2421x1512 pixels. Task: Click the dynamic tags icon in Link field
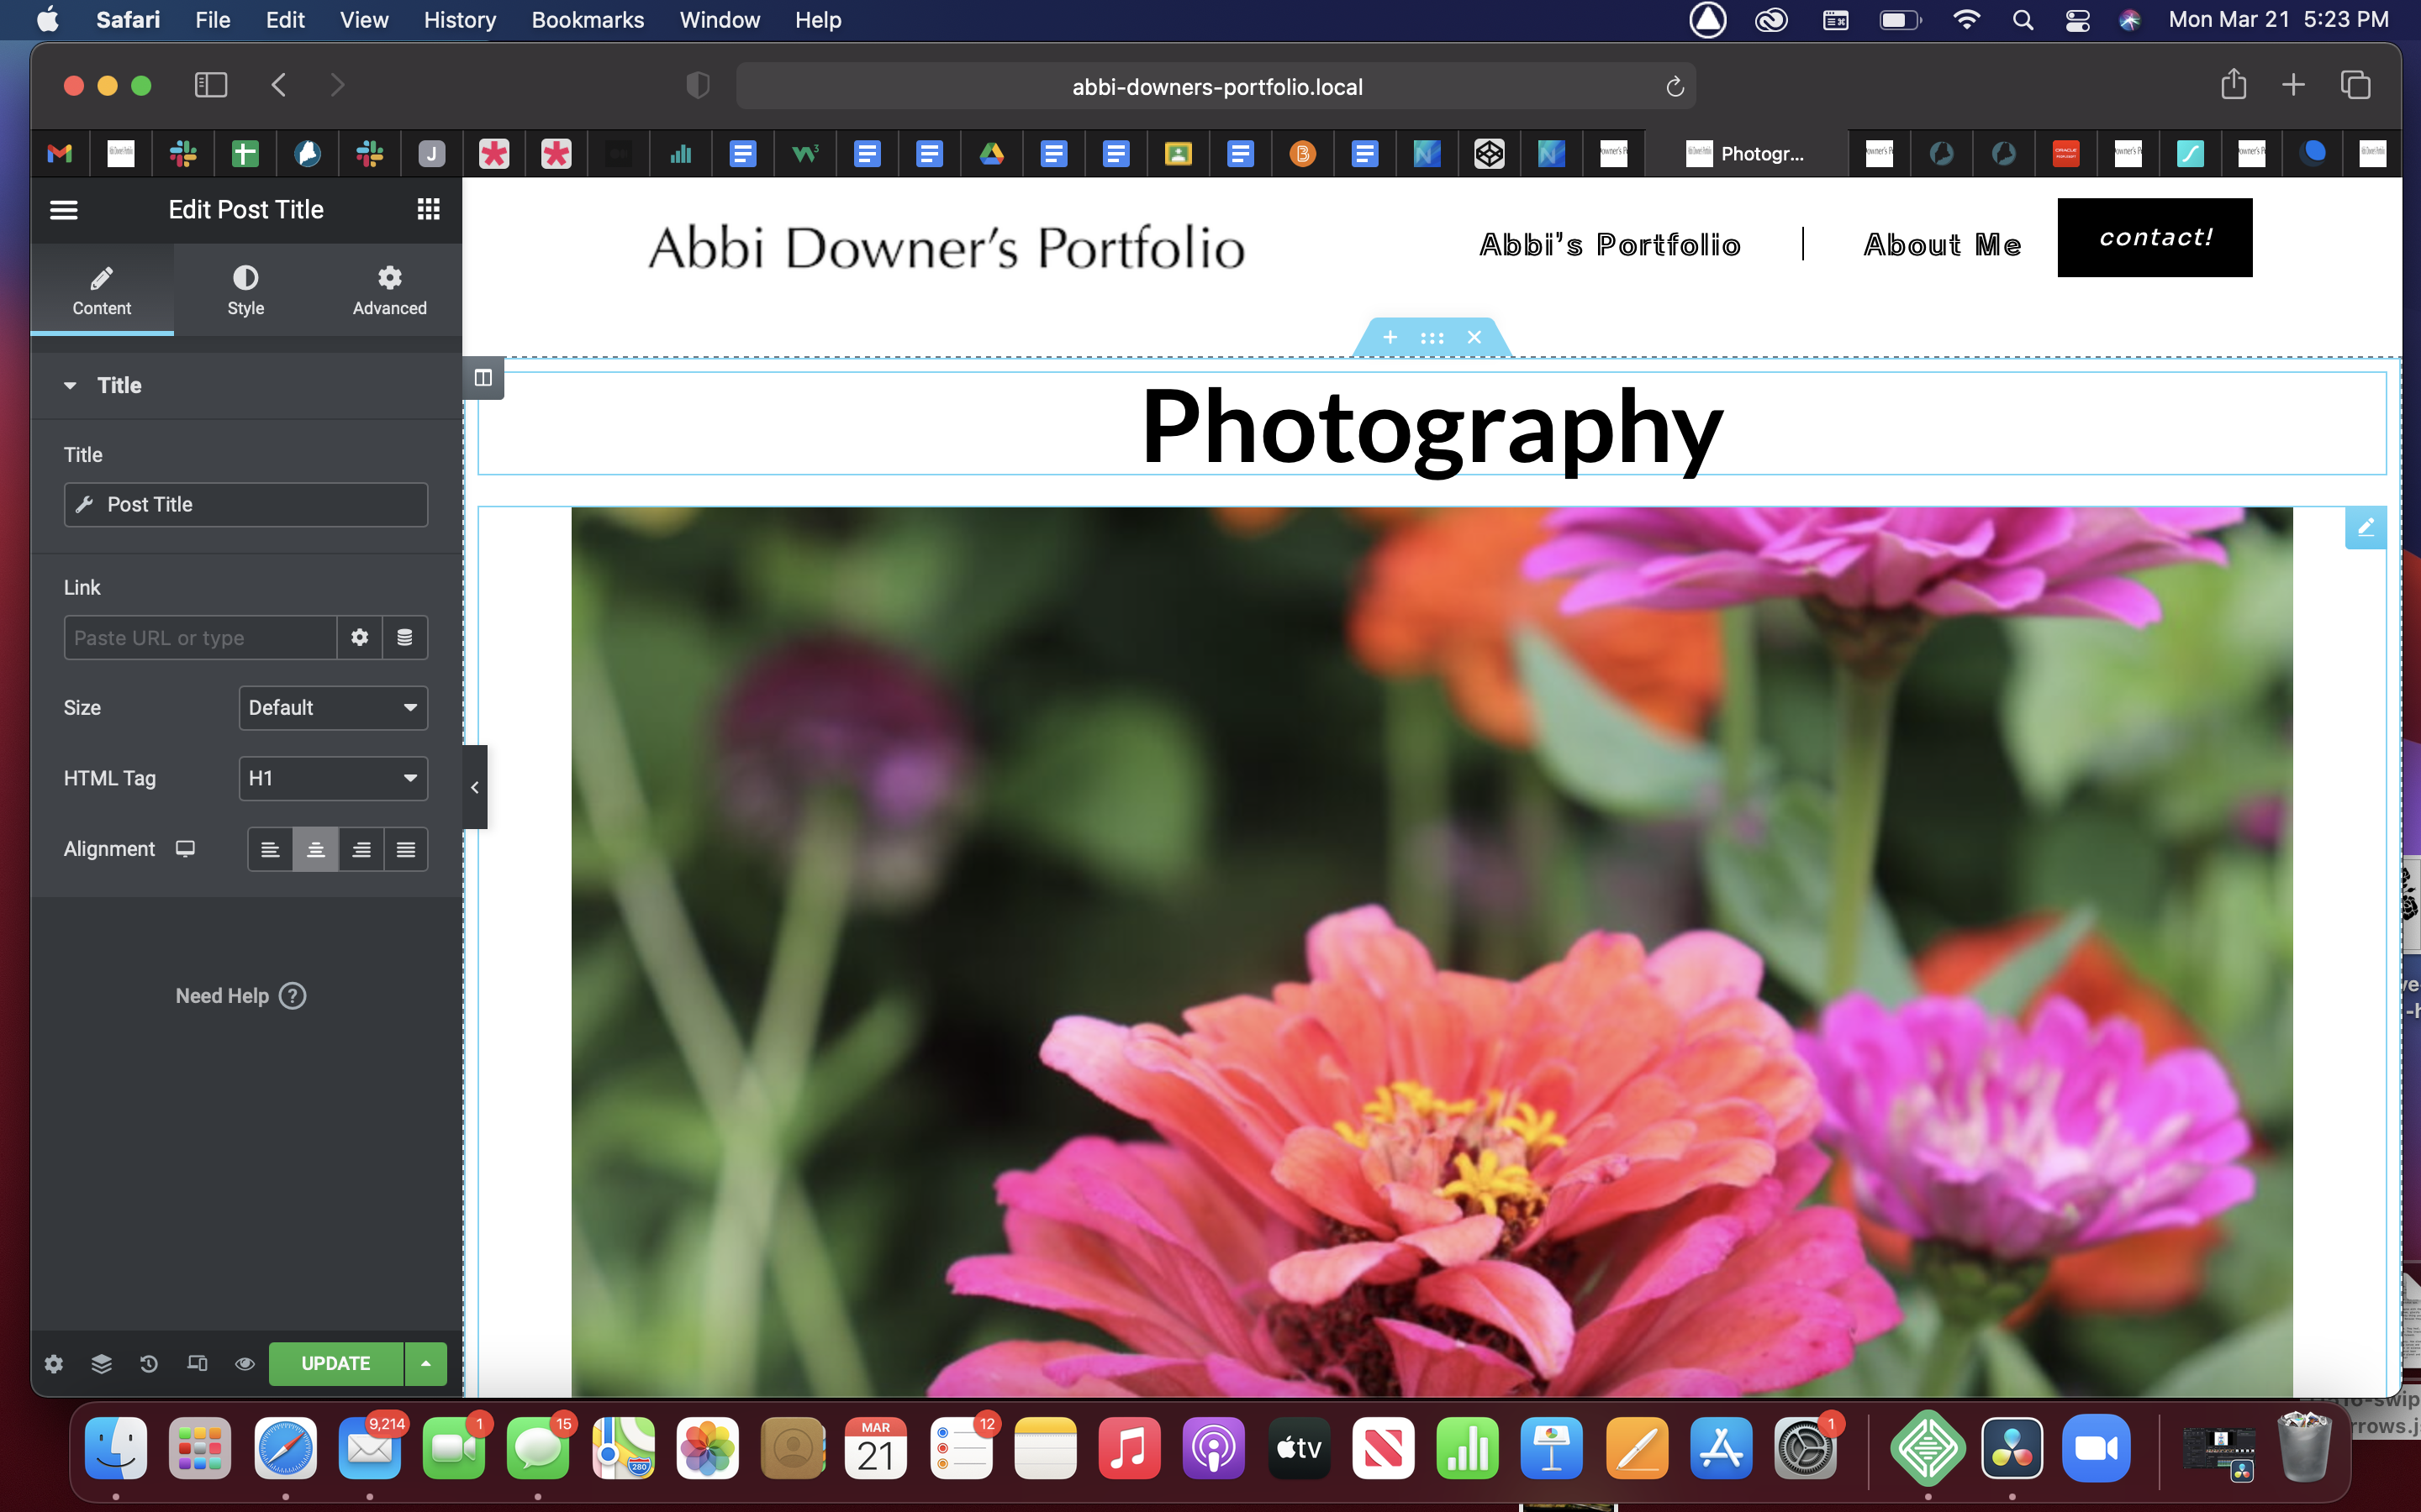click(405, 637)
